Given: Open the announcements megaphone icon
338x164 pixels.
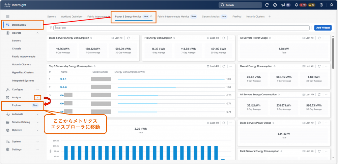Looking at the screenshot, I should tap(283, 5).
